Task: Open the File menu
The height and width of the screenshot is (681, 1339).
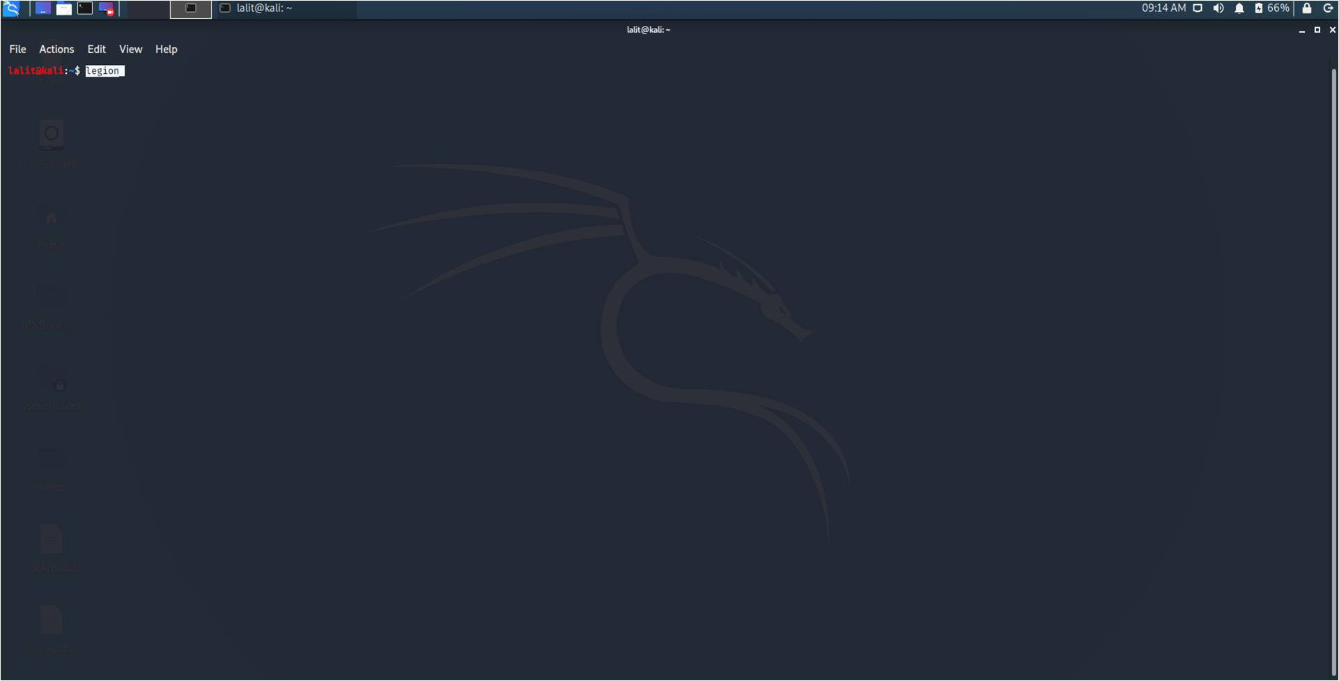Action: 17,49
